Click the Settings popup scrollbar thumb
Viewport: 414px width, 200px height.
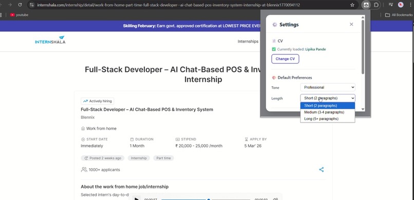[363, 47]
